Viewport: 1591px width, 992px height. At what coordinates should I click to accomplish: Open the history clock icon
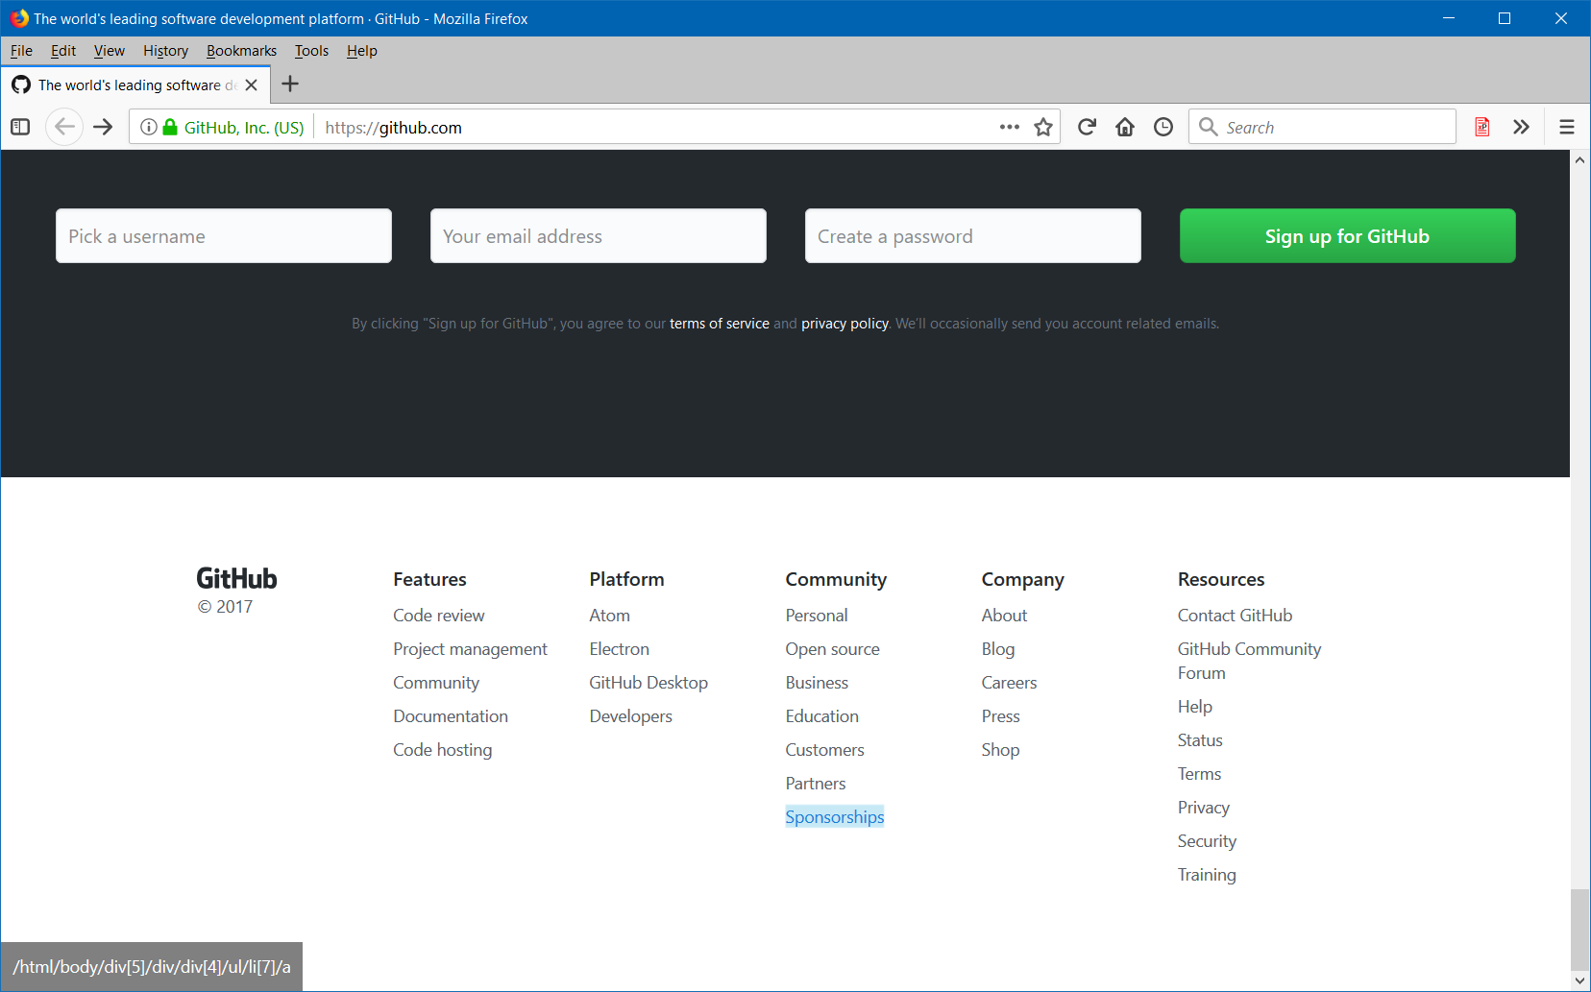[x=1163, y=127]
